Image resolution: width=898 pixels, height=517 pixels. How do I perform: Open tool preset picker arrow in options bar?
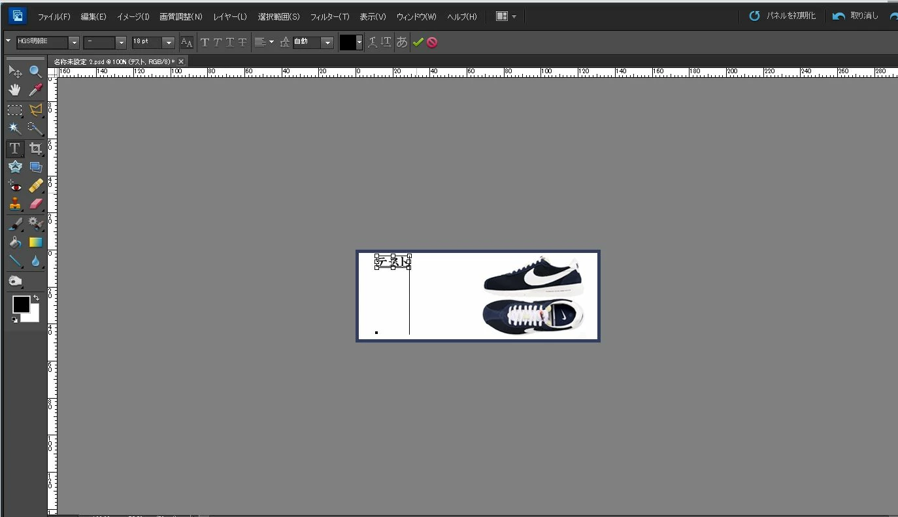click(8, 41)
